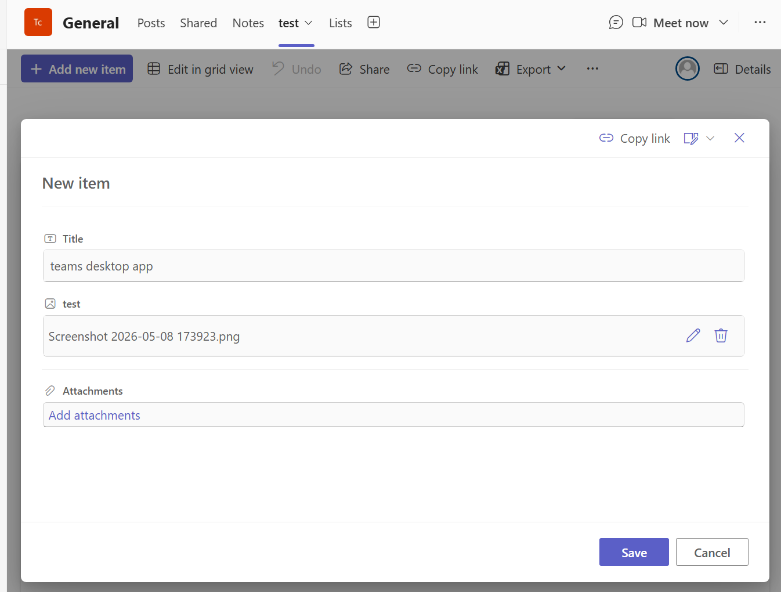Click the edit form icon

(691, 138)
